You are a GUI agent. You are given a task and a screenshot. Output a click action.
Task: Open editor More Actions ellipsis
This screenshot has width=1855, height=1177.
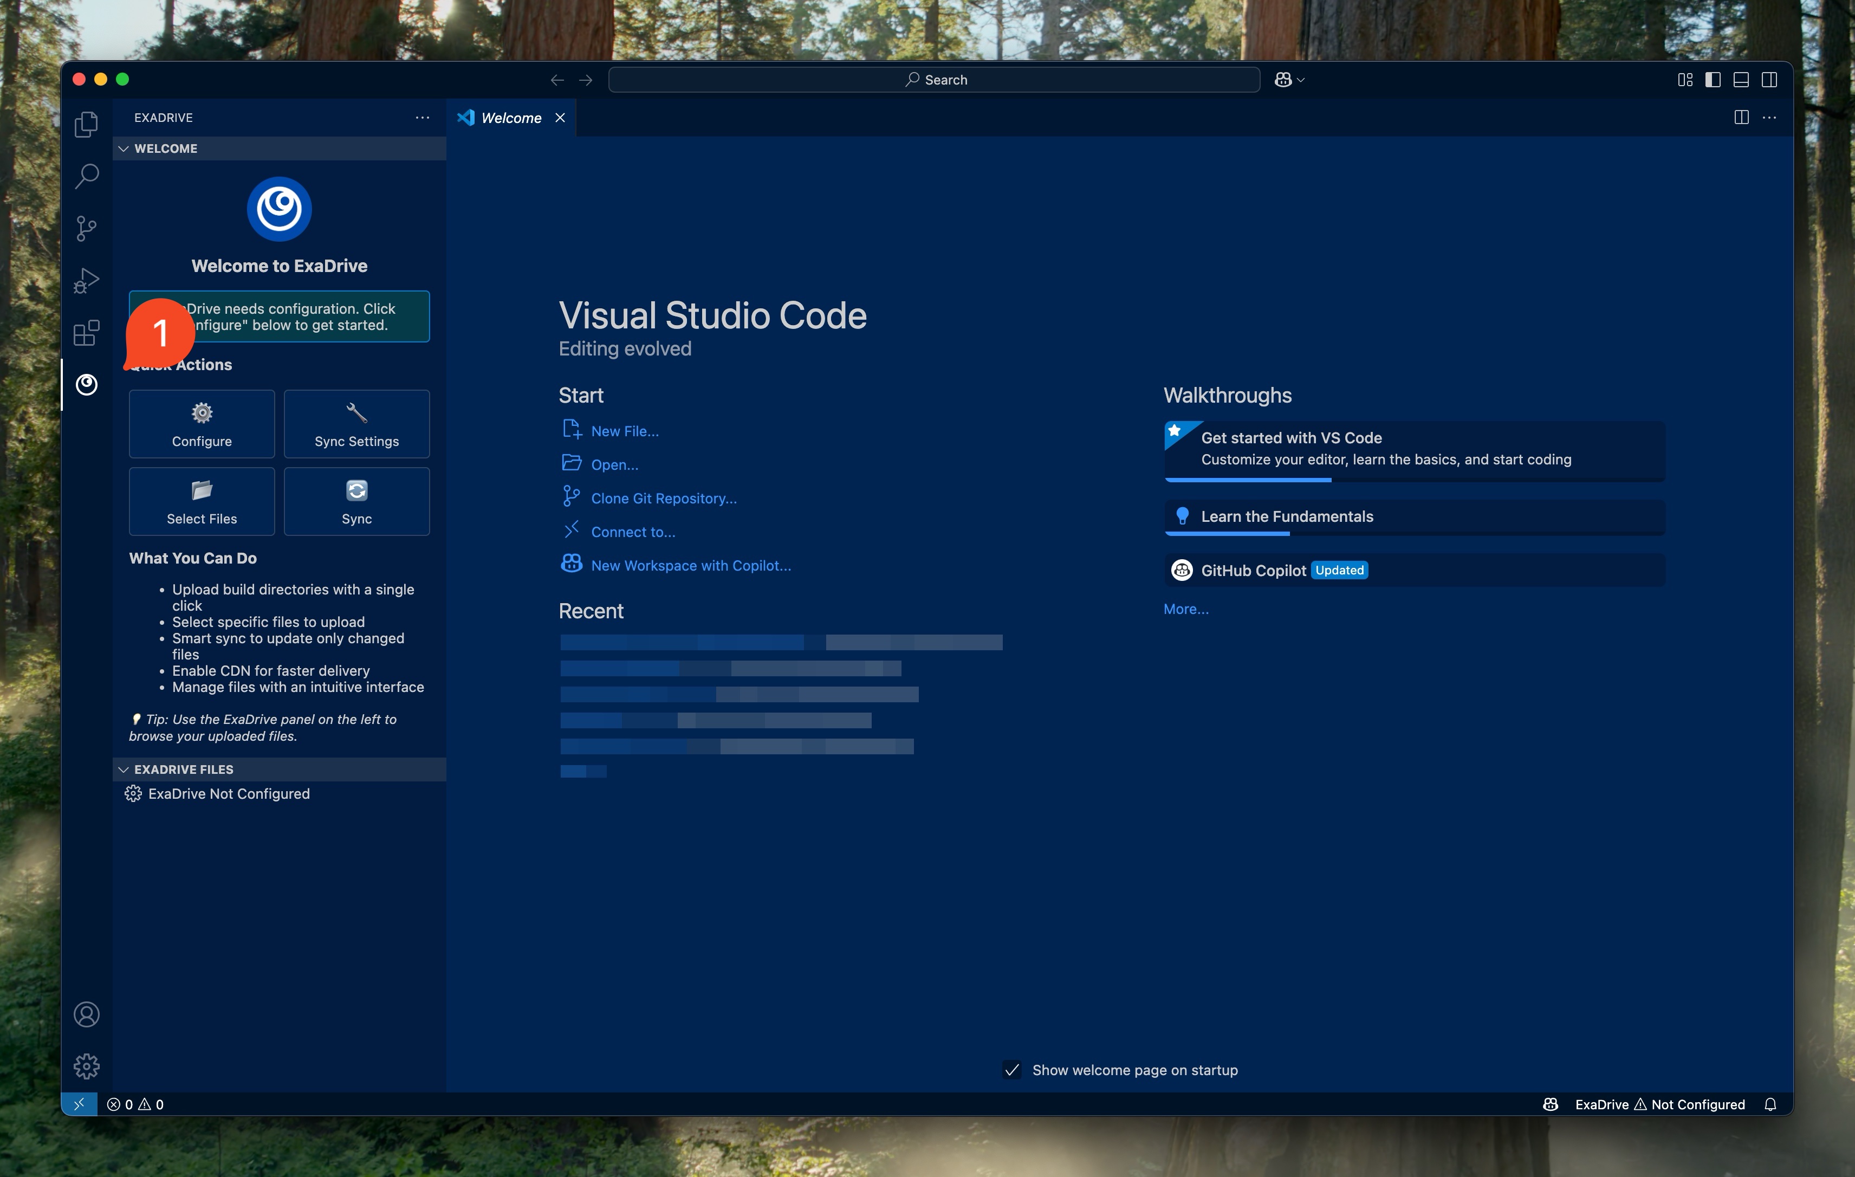click(1769, 117)
